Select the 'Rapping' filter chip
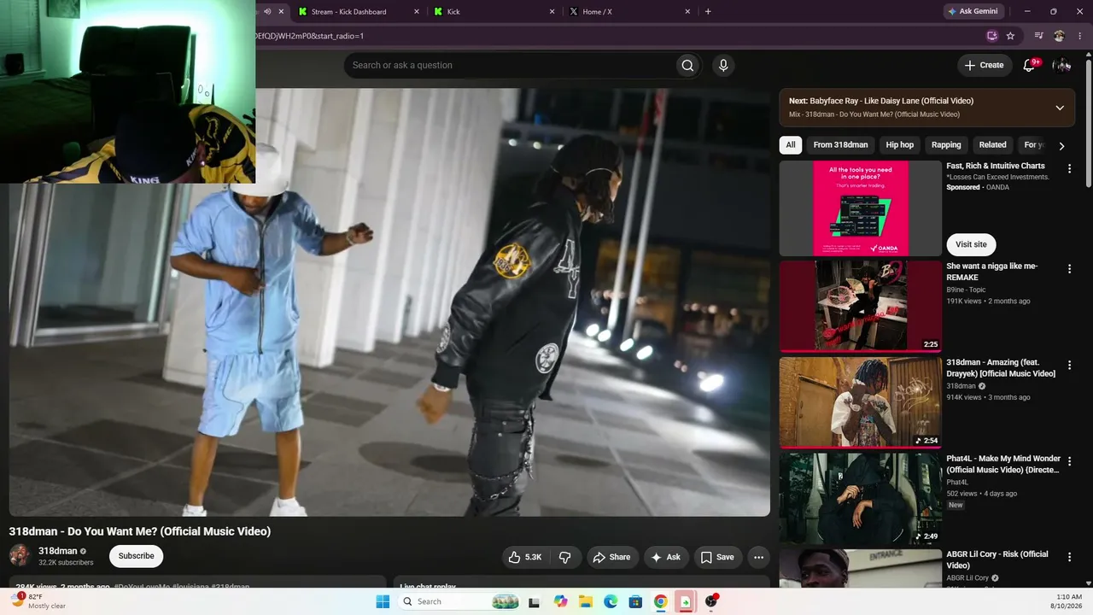This screenshot has height=615, width=1093. [x=946, y=145]
